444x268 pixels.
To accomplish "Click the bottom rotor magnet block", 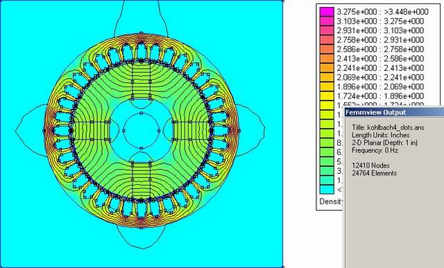I will pyautogui.click(x=142, y=181).
